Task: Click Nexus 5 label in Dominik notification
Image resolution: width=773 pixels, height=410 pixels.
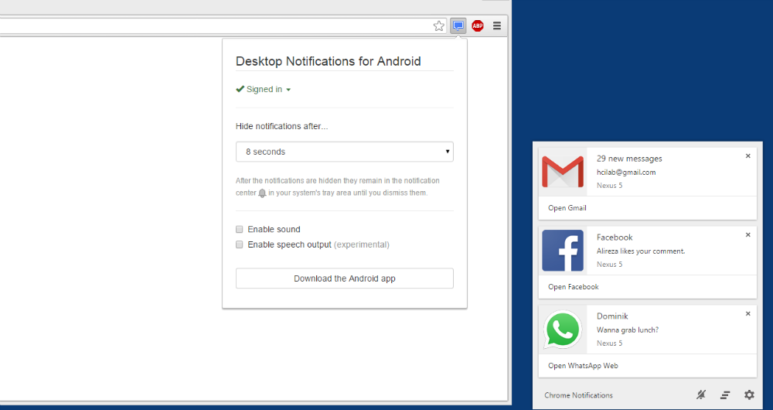Action: click(609, 343)
